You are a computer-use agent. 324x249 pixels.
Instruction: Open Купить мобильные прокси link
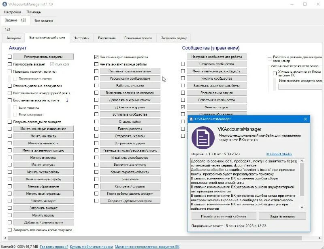click(x=92, y=247)
